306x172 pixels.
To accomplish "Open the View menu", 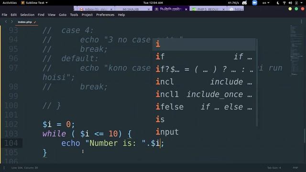I will click(52, 15).
